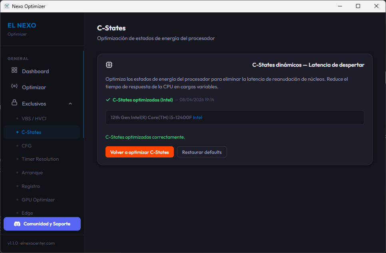
Task: Open the Registro section
Action: click(x=30, y=186)
